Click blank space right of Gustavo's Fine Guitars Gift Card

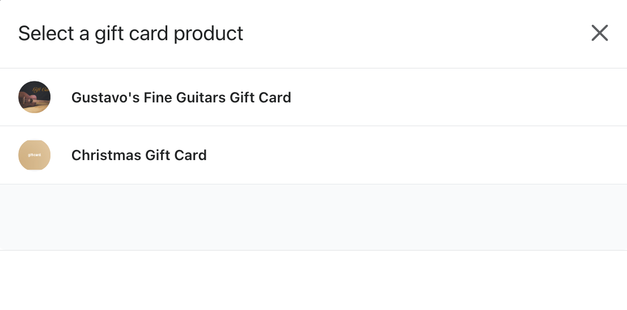coord(454,97)
